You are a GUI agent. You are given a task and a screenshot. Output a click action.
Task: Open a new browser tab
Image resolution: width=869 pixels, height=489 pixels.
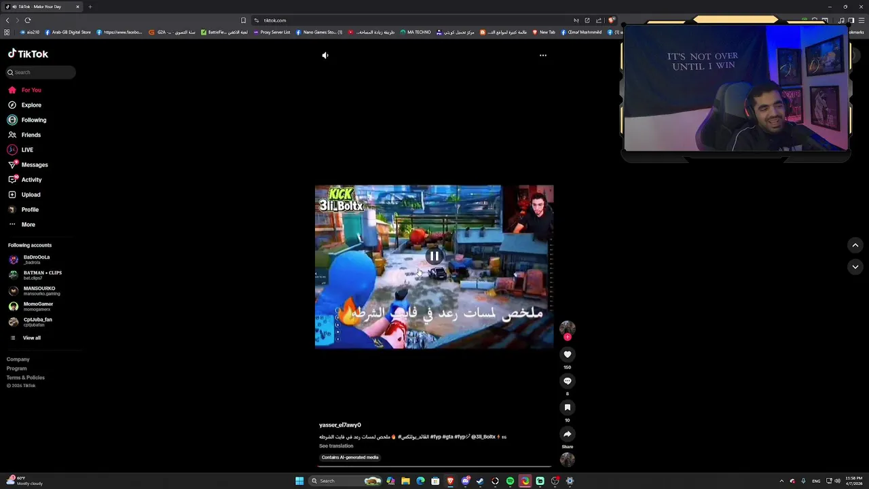(90, 7)
